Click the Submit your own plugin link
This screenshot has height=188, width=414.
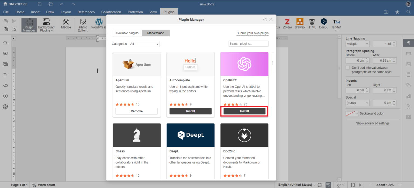[253, 33]
